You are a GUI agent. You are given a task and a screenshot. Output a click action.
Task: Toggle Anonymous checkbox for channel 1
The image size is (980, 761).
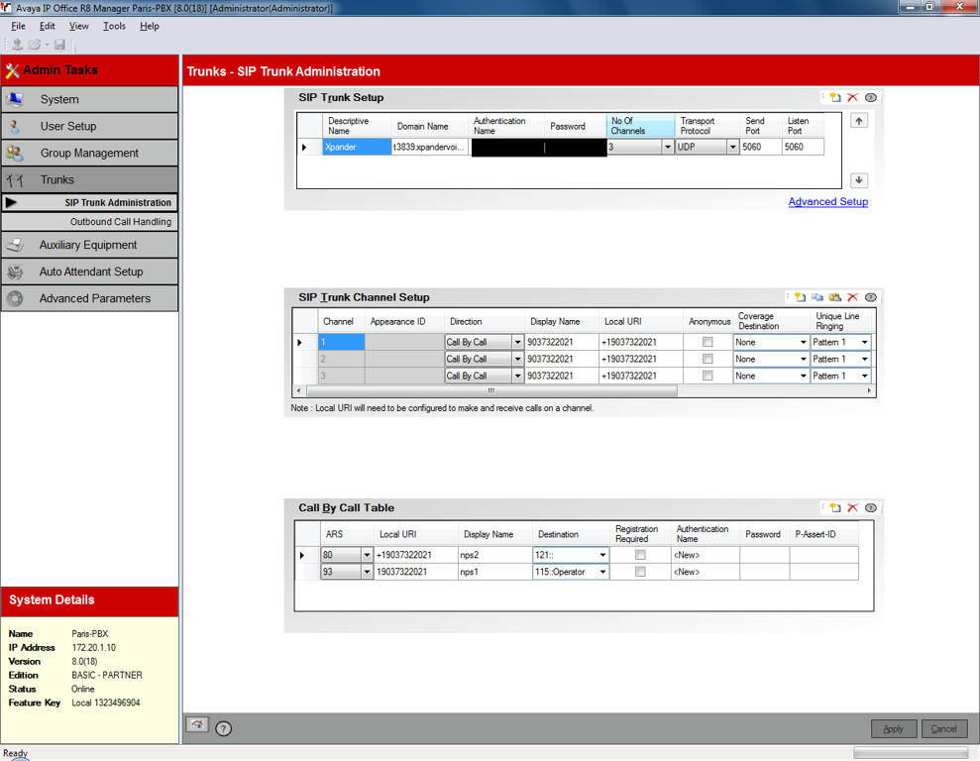point(708,343)
